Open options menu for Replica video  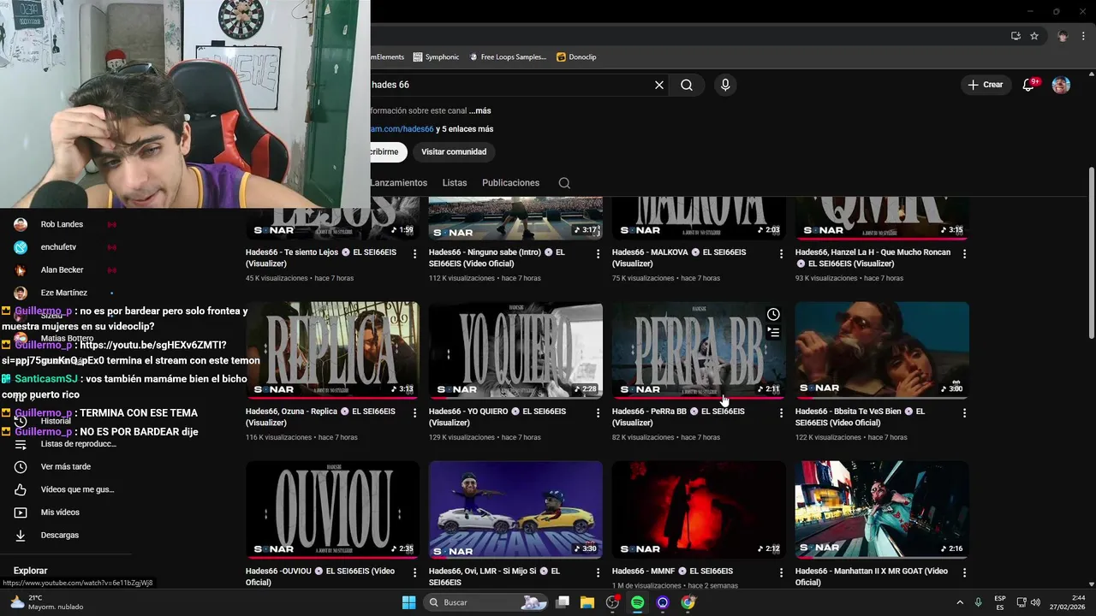pyautogui.click(x=414, y=413)
